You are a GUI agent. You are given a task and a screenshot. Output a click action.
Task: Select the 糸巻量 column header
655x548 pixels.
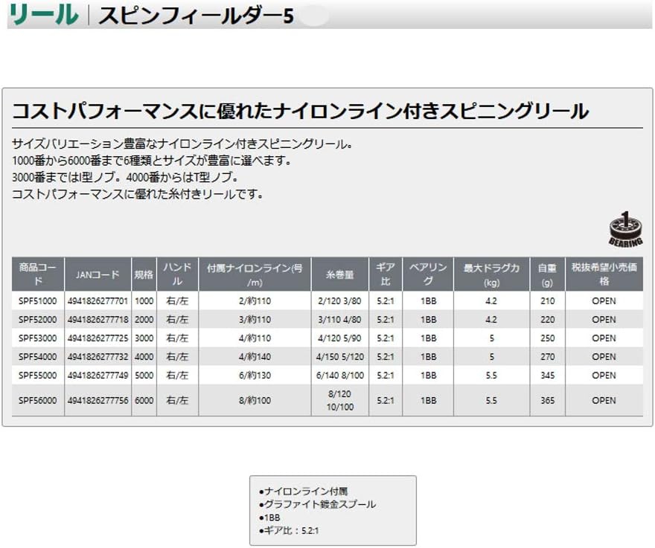pyautogui.click(x=342, y=274)
